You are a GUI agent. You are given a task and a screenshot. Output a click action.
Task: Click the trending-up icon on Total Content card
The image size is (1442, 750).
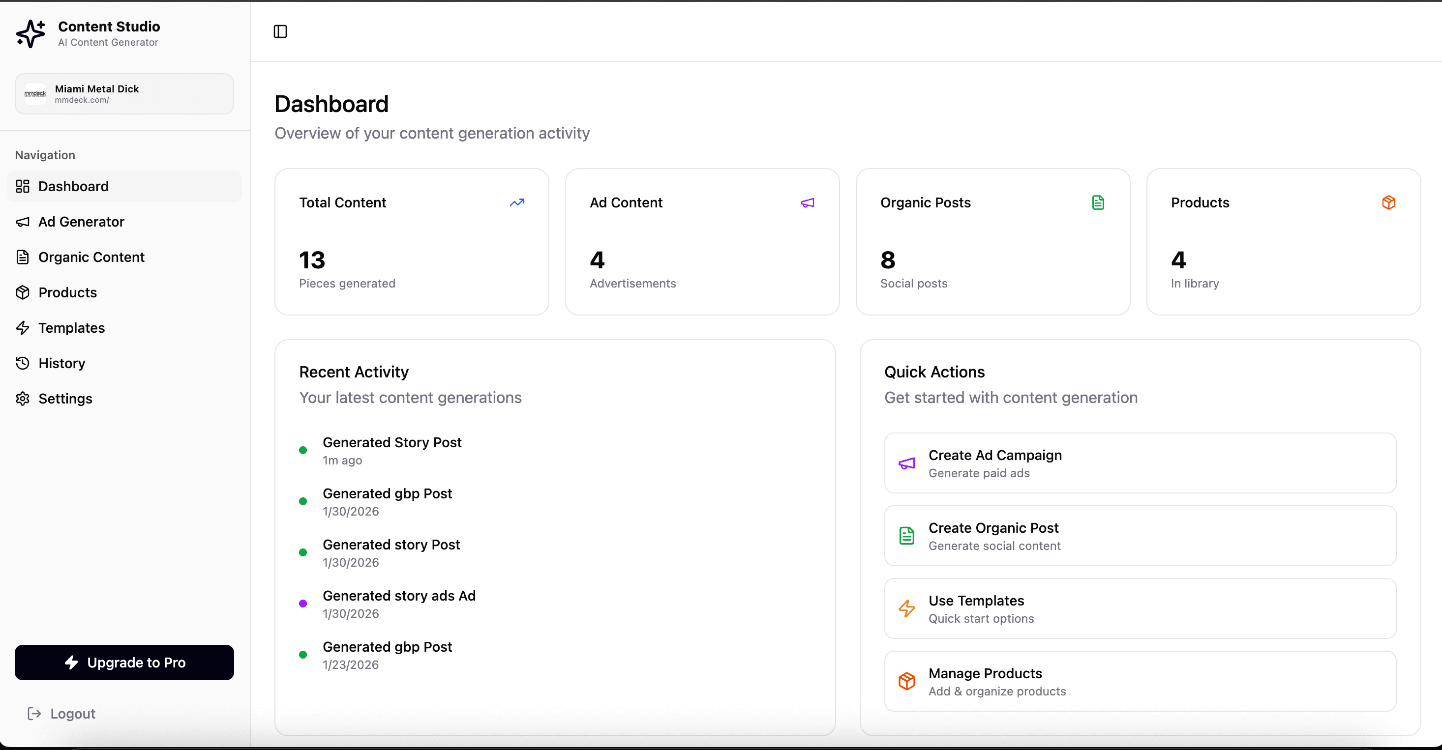[x=517, y=202]
